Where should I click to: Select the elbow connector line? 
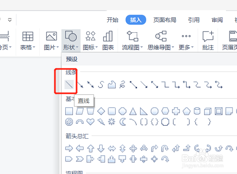point(165,84)
